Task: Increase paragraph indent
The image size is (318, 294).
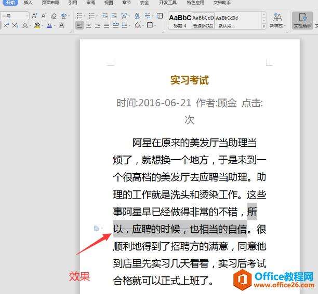Action: (x=114, y=16)
